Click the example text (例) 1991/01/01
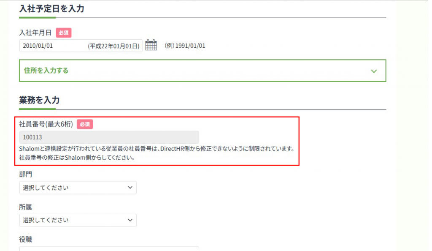The width and height of the screenshot is (432, 251). (185, 46)
